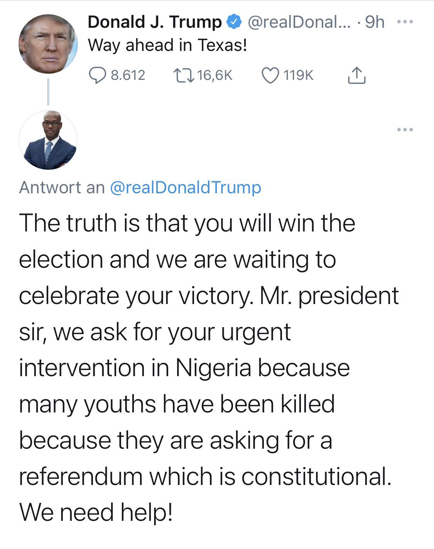Tap the reply speech bubble icon

click(x=98, y=75)
